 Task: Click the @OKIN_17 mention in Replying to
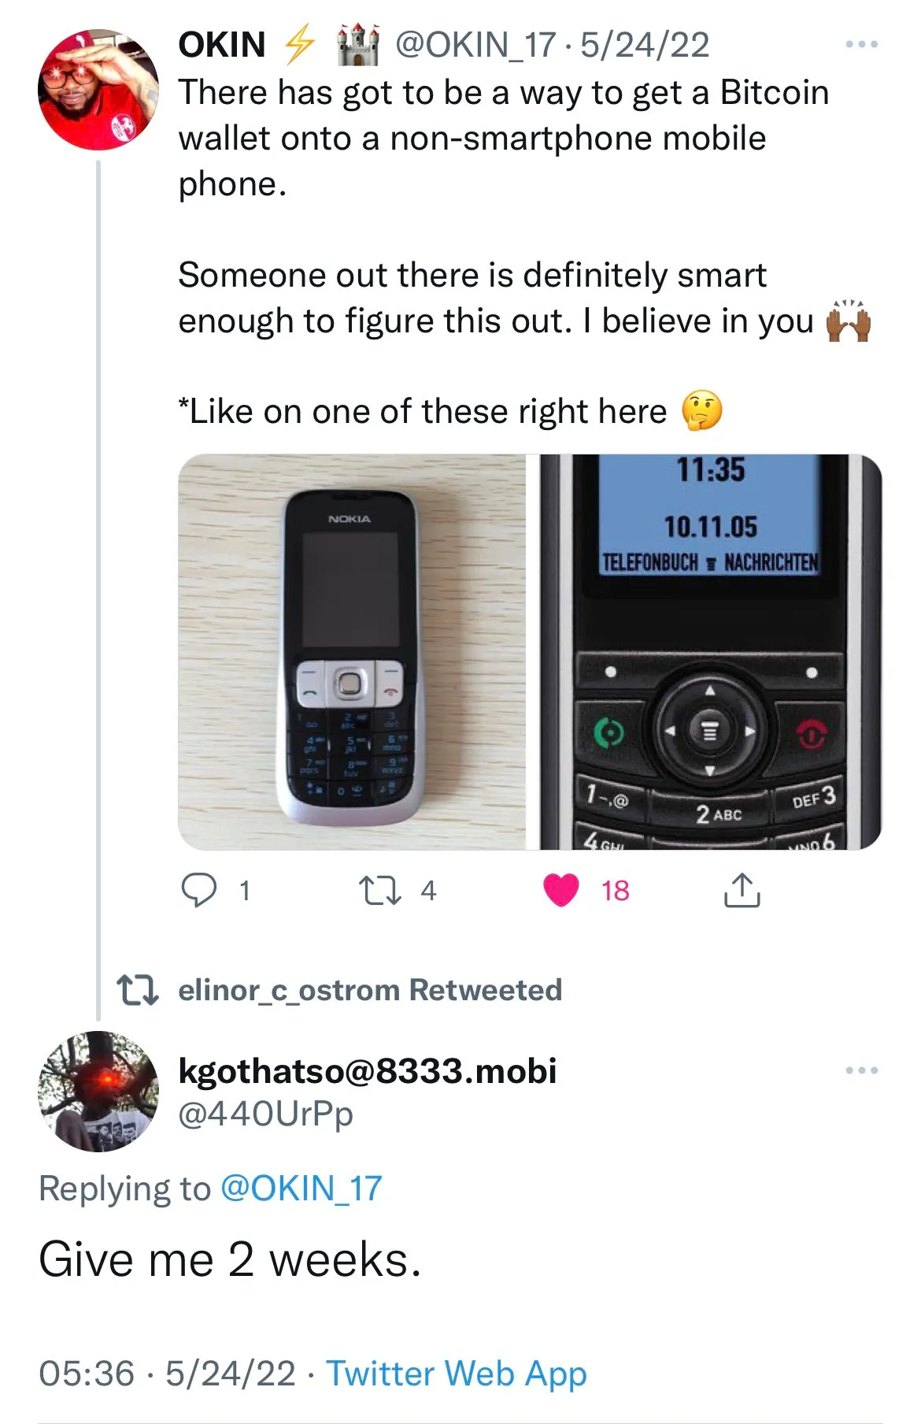(x=301, y=1189)
